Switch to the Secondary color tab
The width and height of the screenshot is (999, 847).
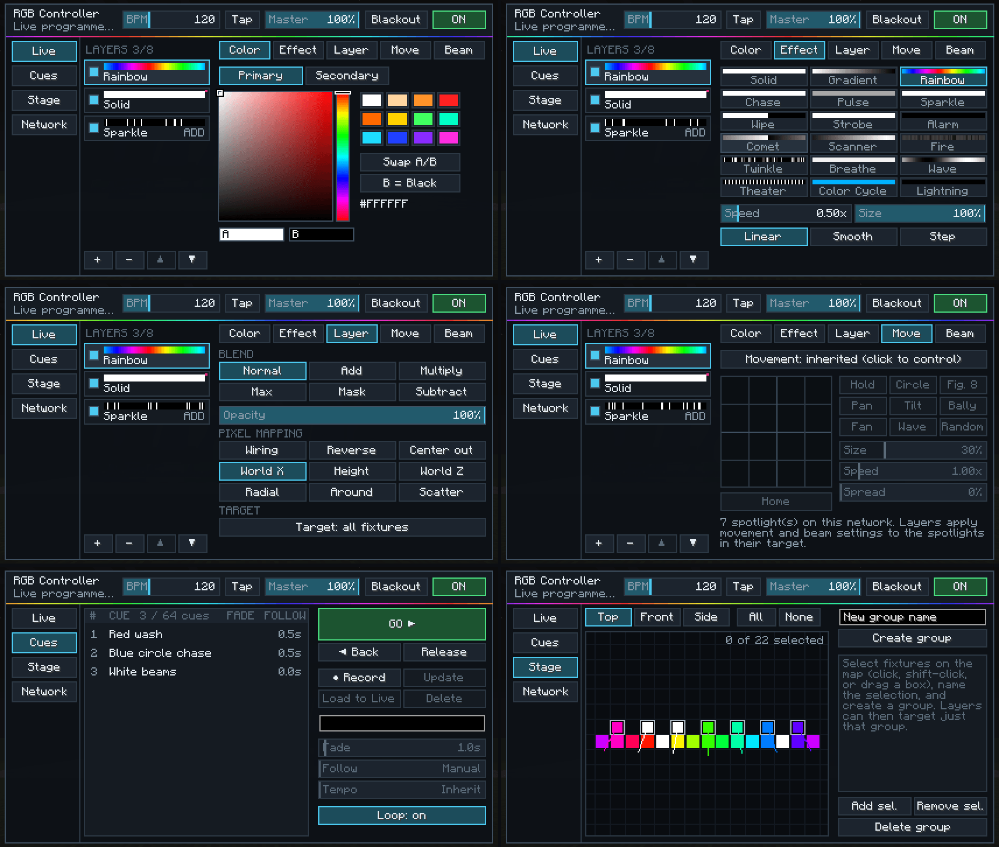tap(347, 75)
